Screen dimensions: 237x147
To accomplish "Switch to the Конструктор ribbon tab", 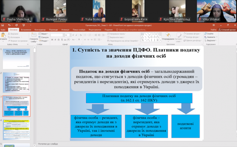I will [x=40, y=30].
